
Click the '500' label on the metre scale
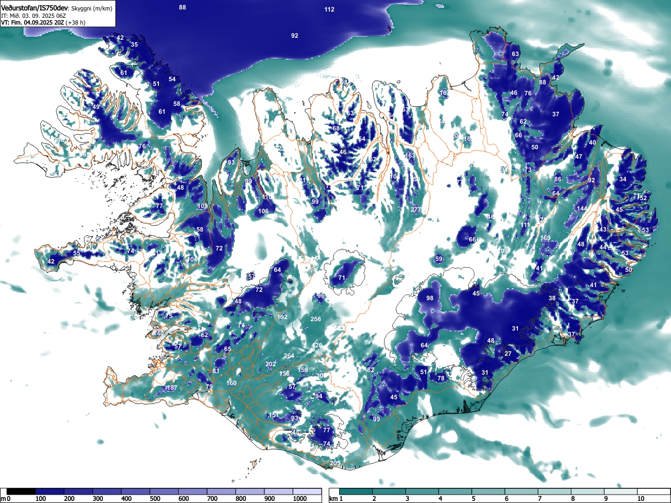coord(155,499)
